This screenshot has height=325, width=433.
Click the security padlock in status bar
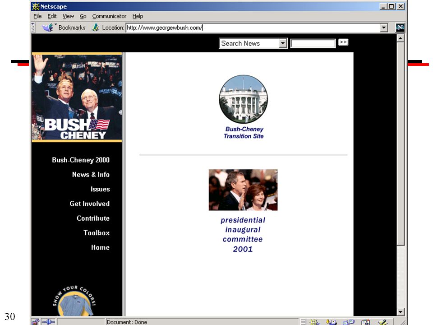tap(35, 322)
